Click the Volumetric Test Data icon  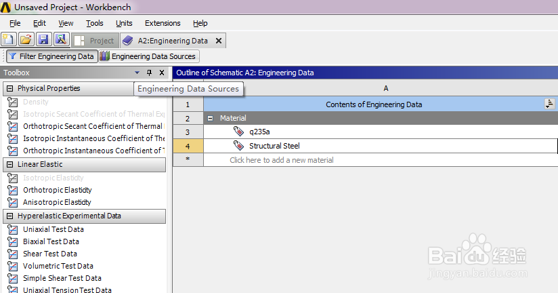click(12, 267)
